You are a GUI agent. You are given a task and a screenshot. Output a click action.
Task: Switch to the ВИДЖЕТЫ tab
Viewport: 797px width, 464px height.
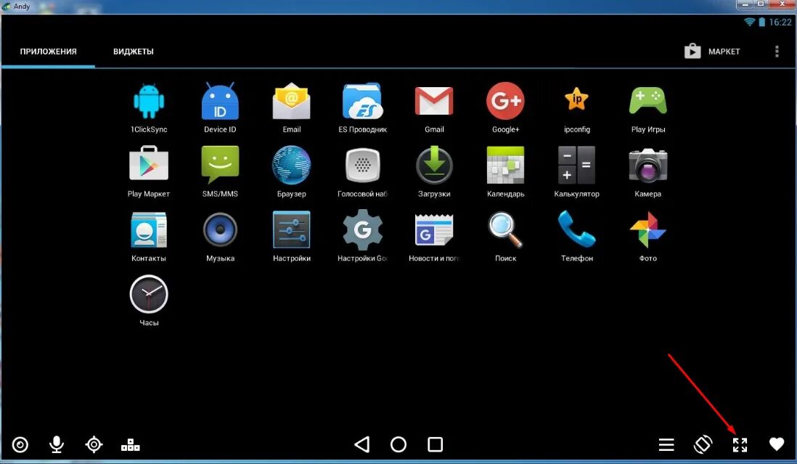point(133,52)
